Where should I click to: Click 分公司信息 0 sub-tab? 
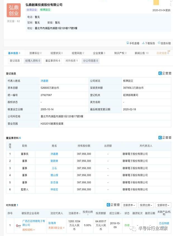point(91,61)
